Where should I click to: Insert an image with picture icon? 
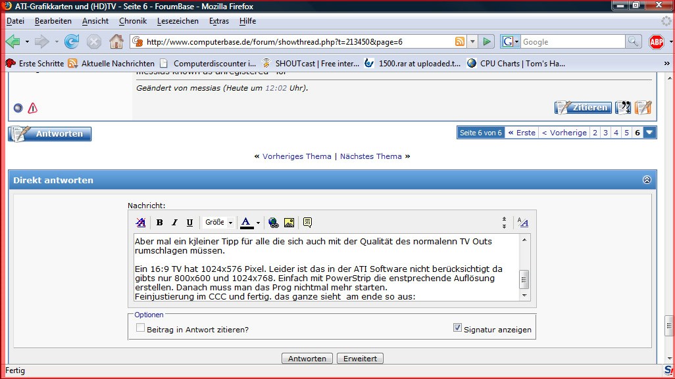tap(289, 222)
